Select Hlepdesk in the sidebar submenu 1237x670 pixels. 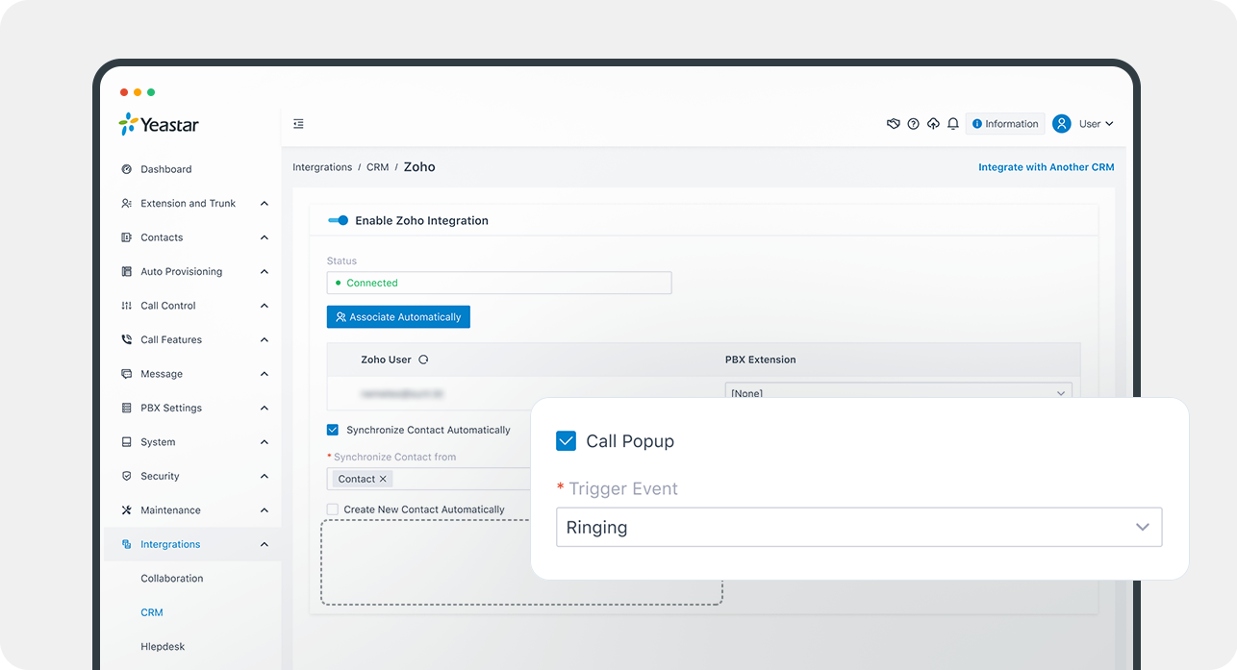[163, 647]
